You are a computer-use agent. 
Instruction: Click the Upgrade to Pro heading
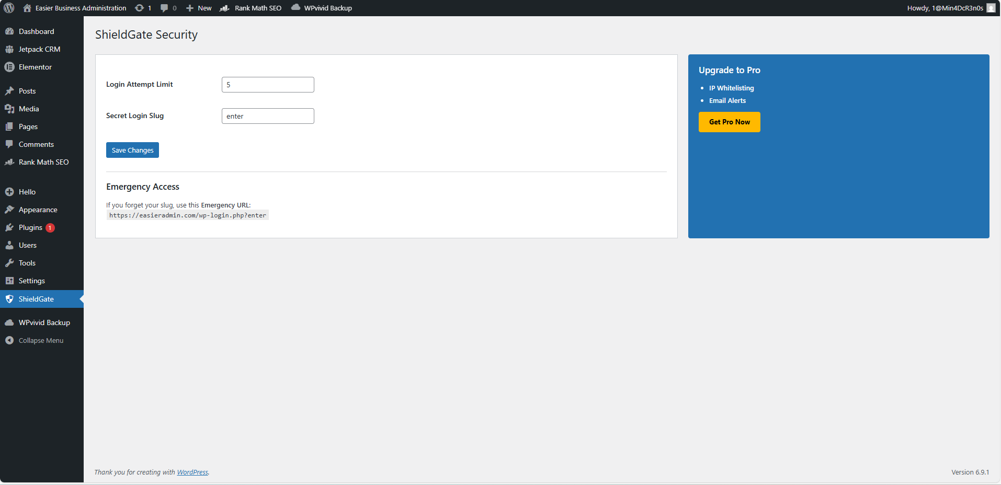tap(730, 70)
